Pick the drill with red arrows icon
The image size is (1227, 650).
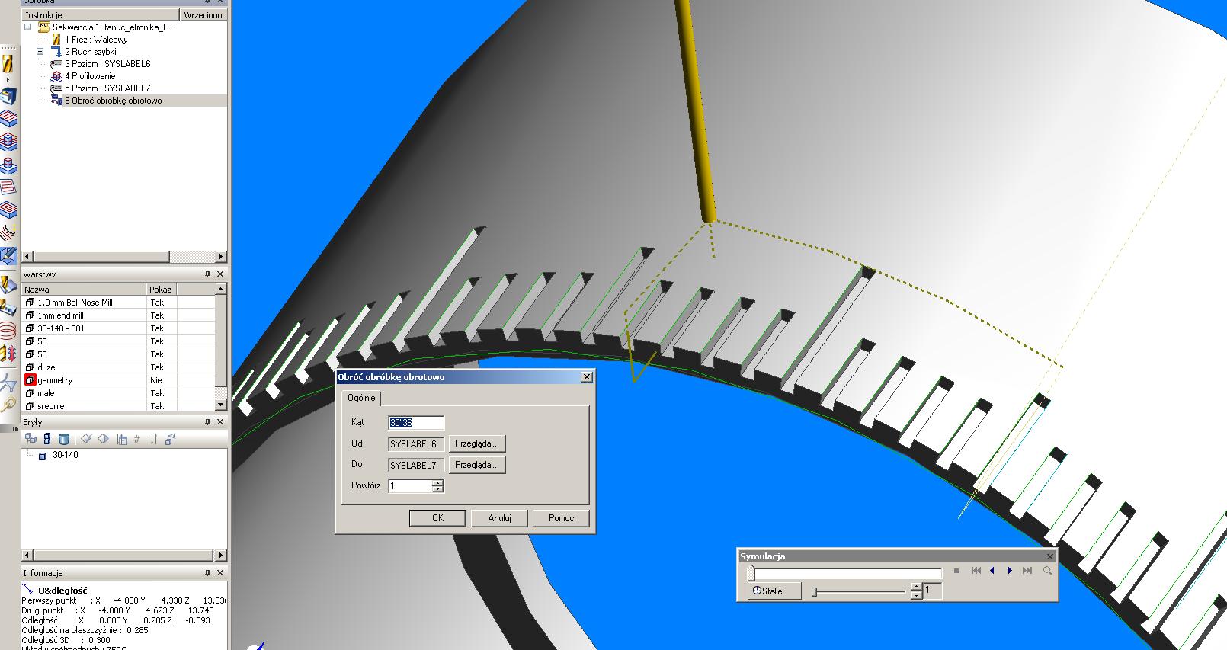(8, 354)
